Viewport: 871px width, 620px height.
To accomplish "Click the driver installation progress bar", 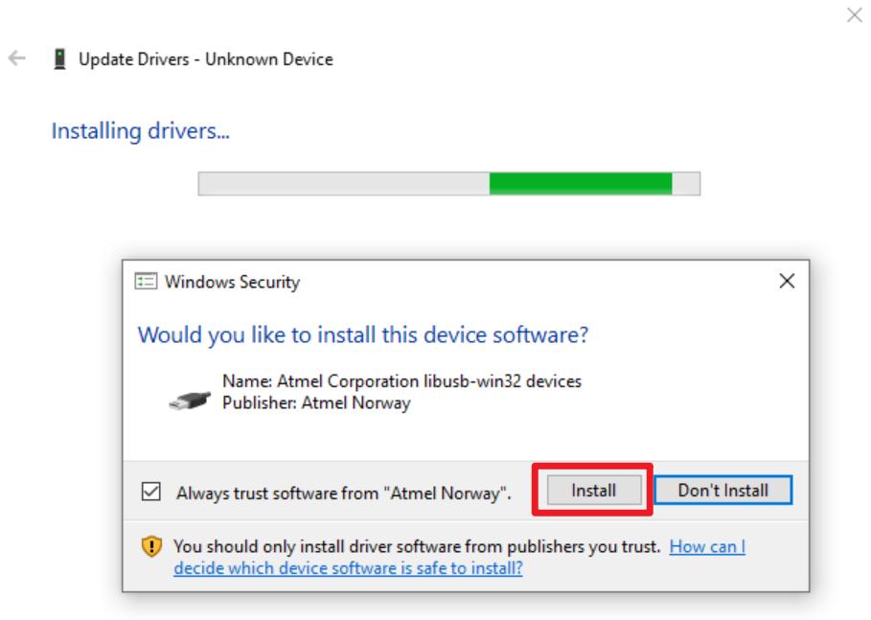I will (448, 183).
